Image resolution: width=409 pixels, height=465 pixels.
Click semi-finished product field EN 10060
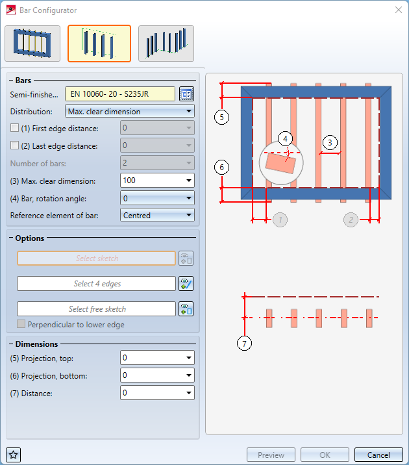[x=120, y=94]
